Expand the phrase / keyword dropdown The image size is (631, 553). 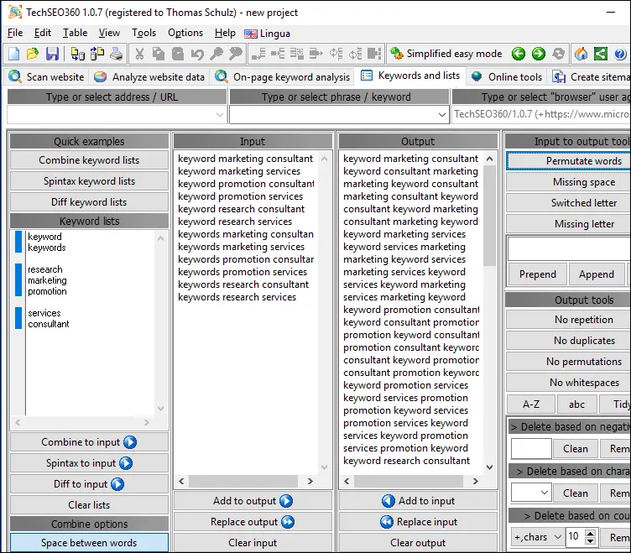[x=442, y=114]
